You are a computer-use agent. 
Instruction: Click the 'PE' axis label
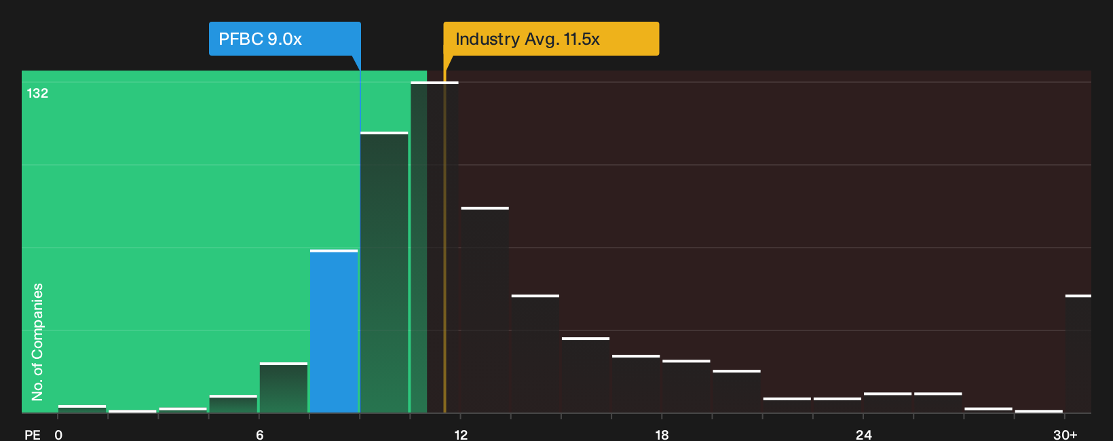[33, 435]
